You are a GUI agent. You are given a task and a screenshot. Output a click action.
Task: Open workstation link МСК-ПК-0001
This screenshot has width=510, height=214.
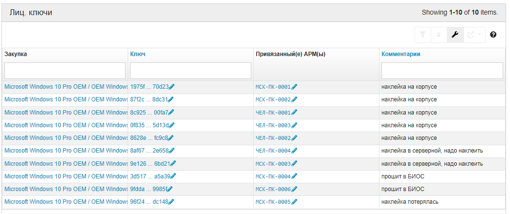pos(273,87)
